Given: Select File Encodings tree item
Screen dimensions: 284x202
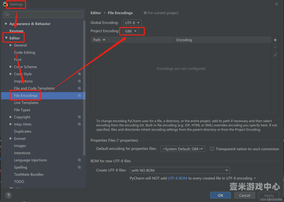Looking at the screenshot, I should (x=43, y=96).
